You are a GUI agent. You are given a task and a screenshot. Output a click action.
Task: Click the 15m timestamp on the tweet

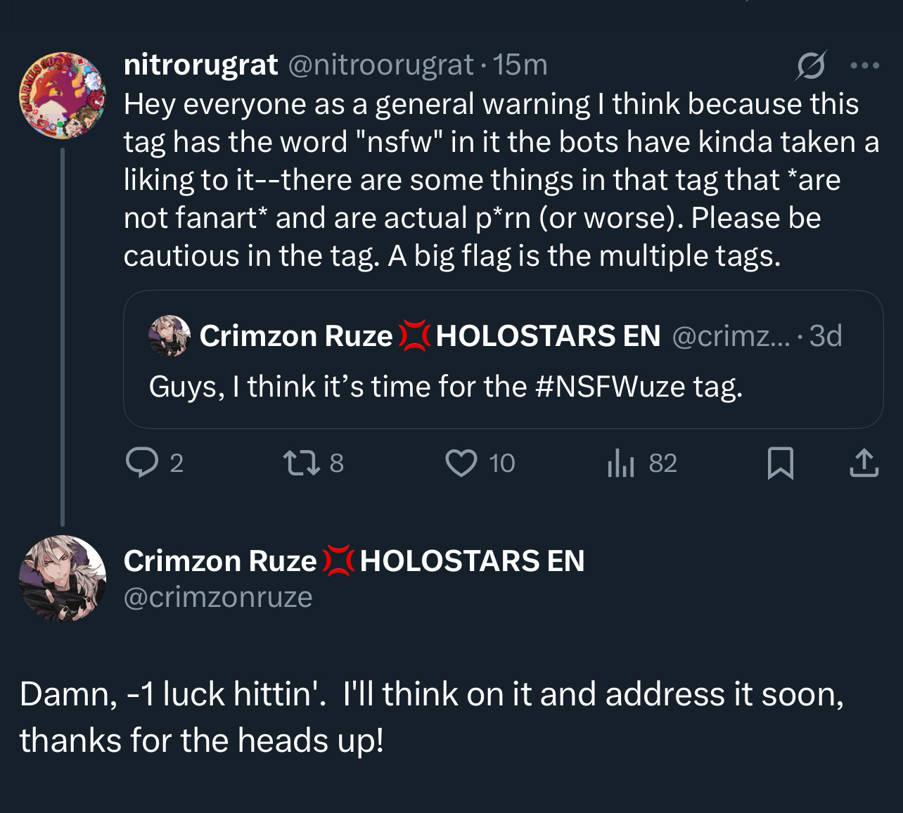(520, 65)
